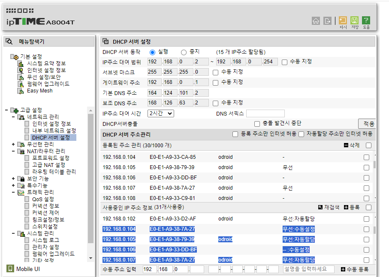
Task: Click the DNS 서픽스 input field
Action: (x=265, y=113)
